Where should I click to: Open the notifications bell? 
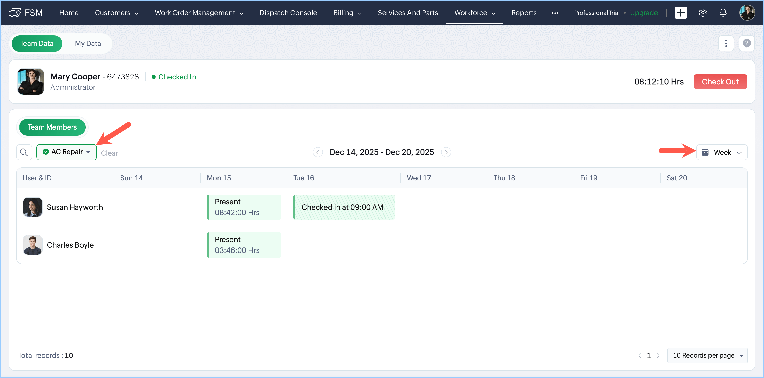tap(723, 12)
